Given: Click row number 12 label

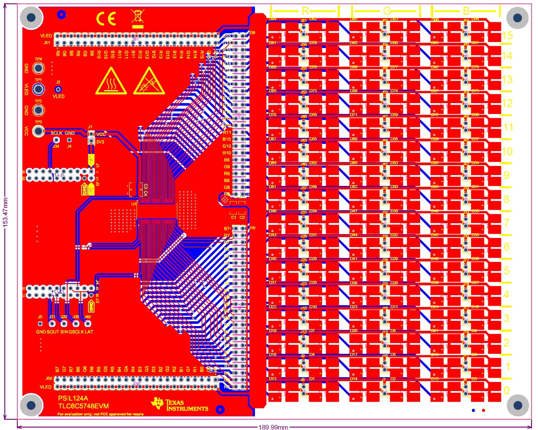Looking at the screenshot, I should (507, 103).
